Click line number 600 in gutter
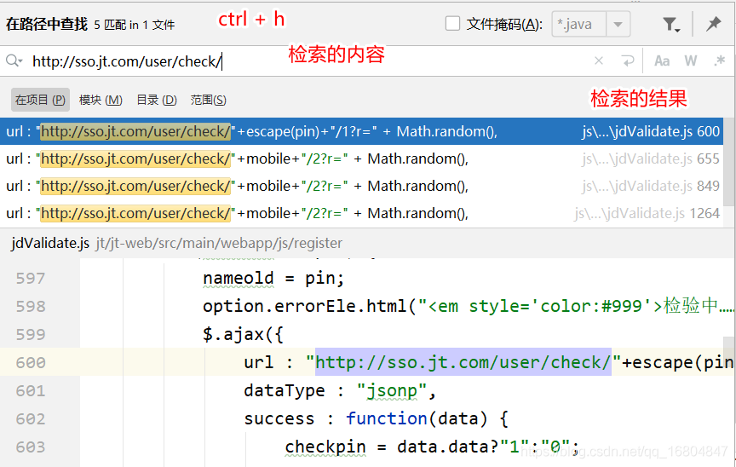The width and height of the screenshot is (736, 467). tap(31, 363)
